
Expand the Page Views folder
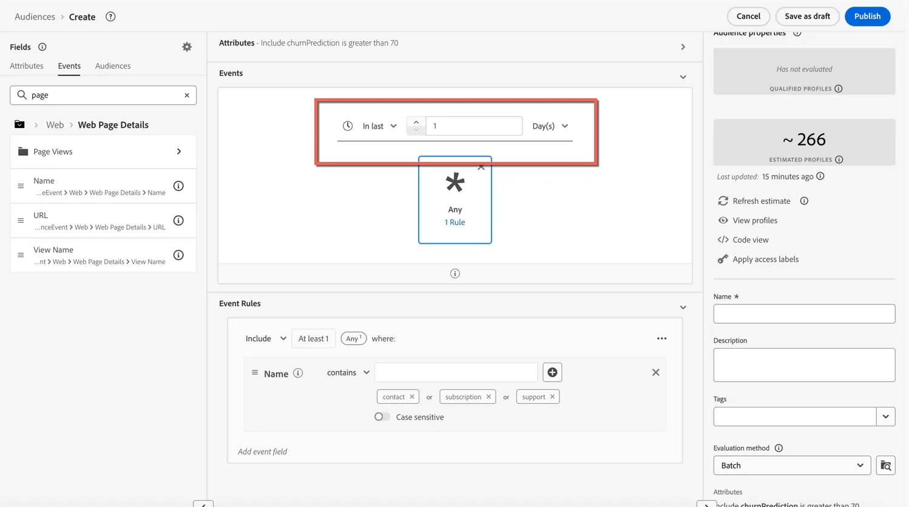click(103, 152)
